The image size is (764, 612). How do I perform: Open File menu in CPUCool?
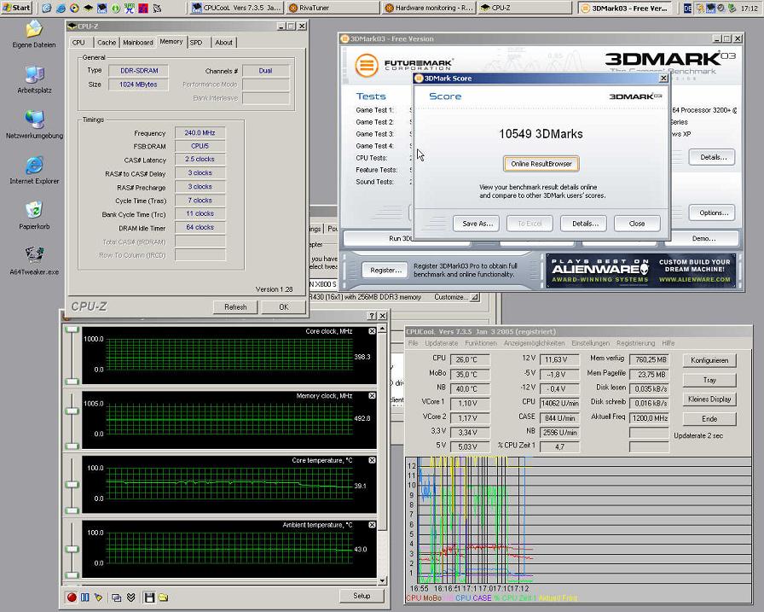tap(414, 343)
